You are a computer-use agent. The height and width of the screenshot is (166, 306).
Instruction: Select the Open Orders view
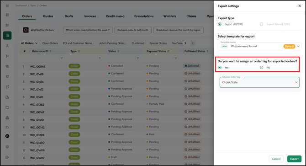coord(50,43)
